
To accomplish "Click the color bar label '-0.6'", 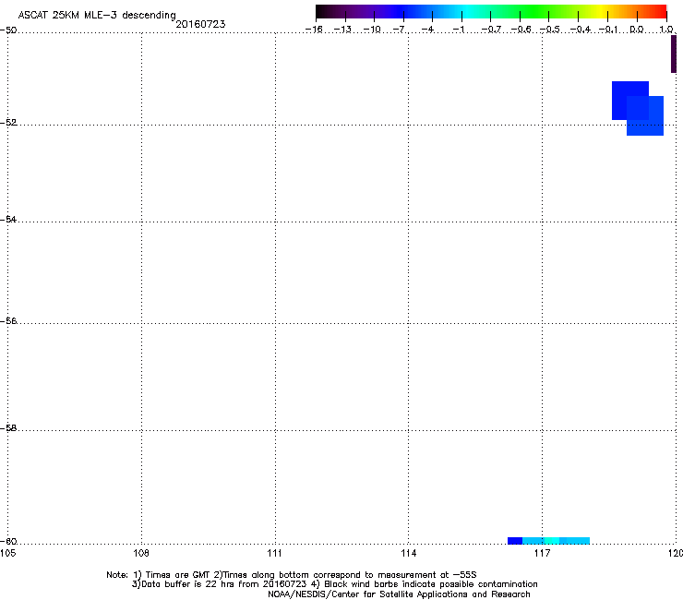I will click(521, 30).
